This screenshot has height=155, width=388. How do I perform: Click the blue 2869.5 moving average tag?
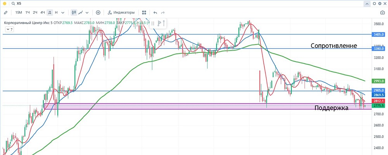pos(379,95)
